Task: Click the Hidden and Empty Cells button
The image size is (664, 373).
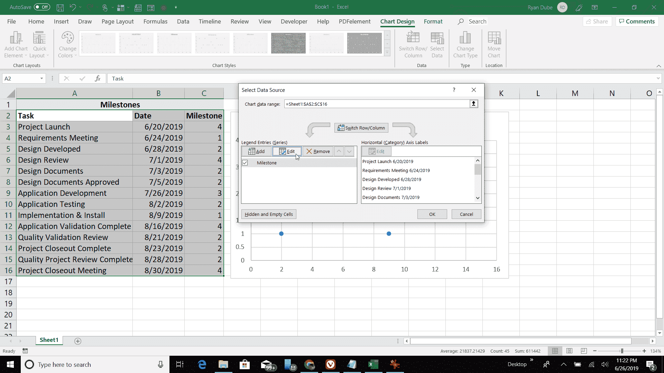Action: pos(269,214)
